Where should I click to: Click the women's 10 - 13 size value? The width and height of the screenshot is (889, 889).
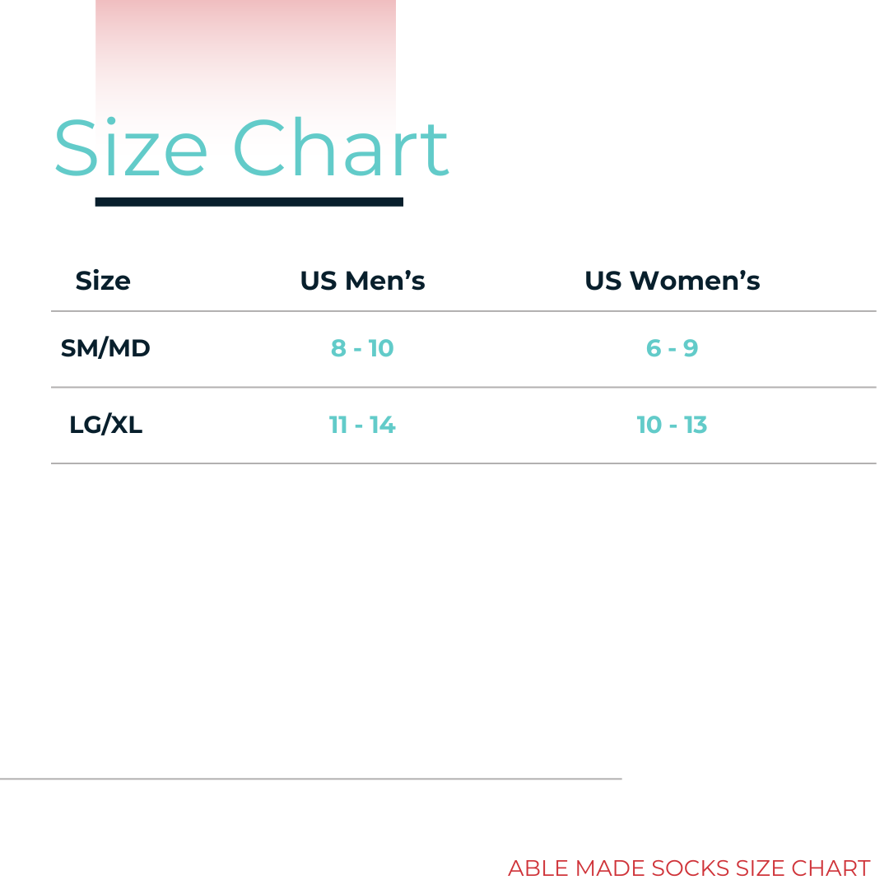[x=672, y=425]
